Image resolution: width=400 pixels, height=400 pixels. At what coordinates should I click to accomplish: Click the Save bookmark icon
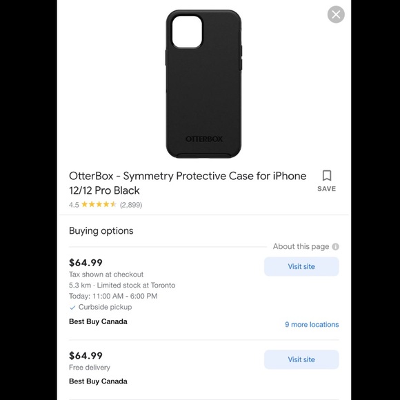(327, 176)
